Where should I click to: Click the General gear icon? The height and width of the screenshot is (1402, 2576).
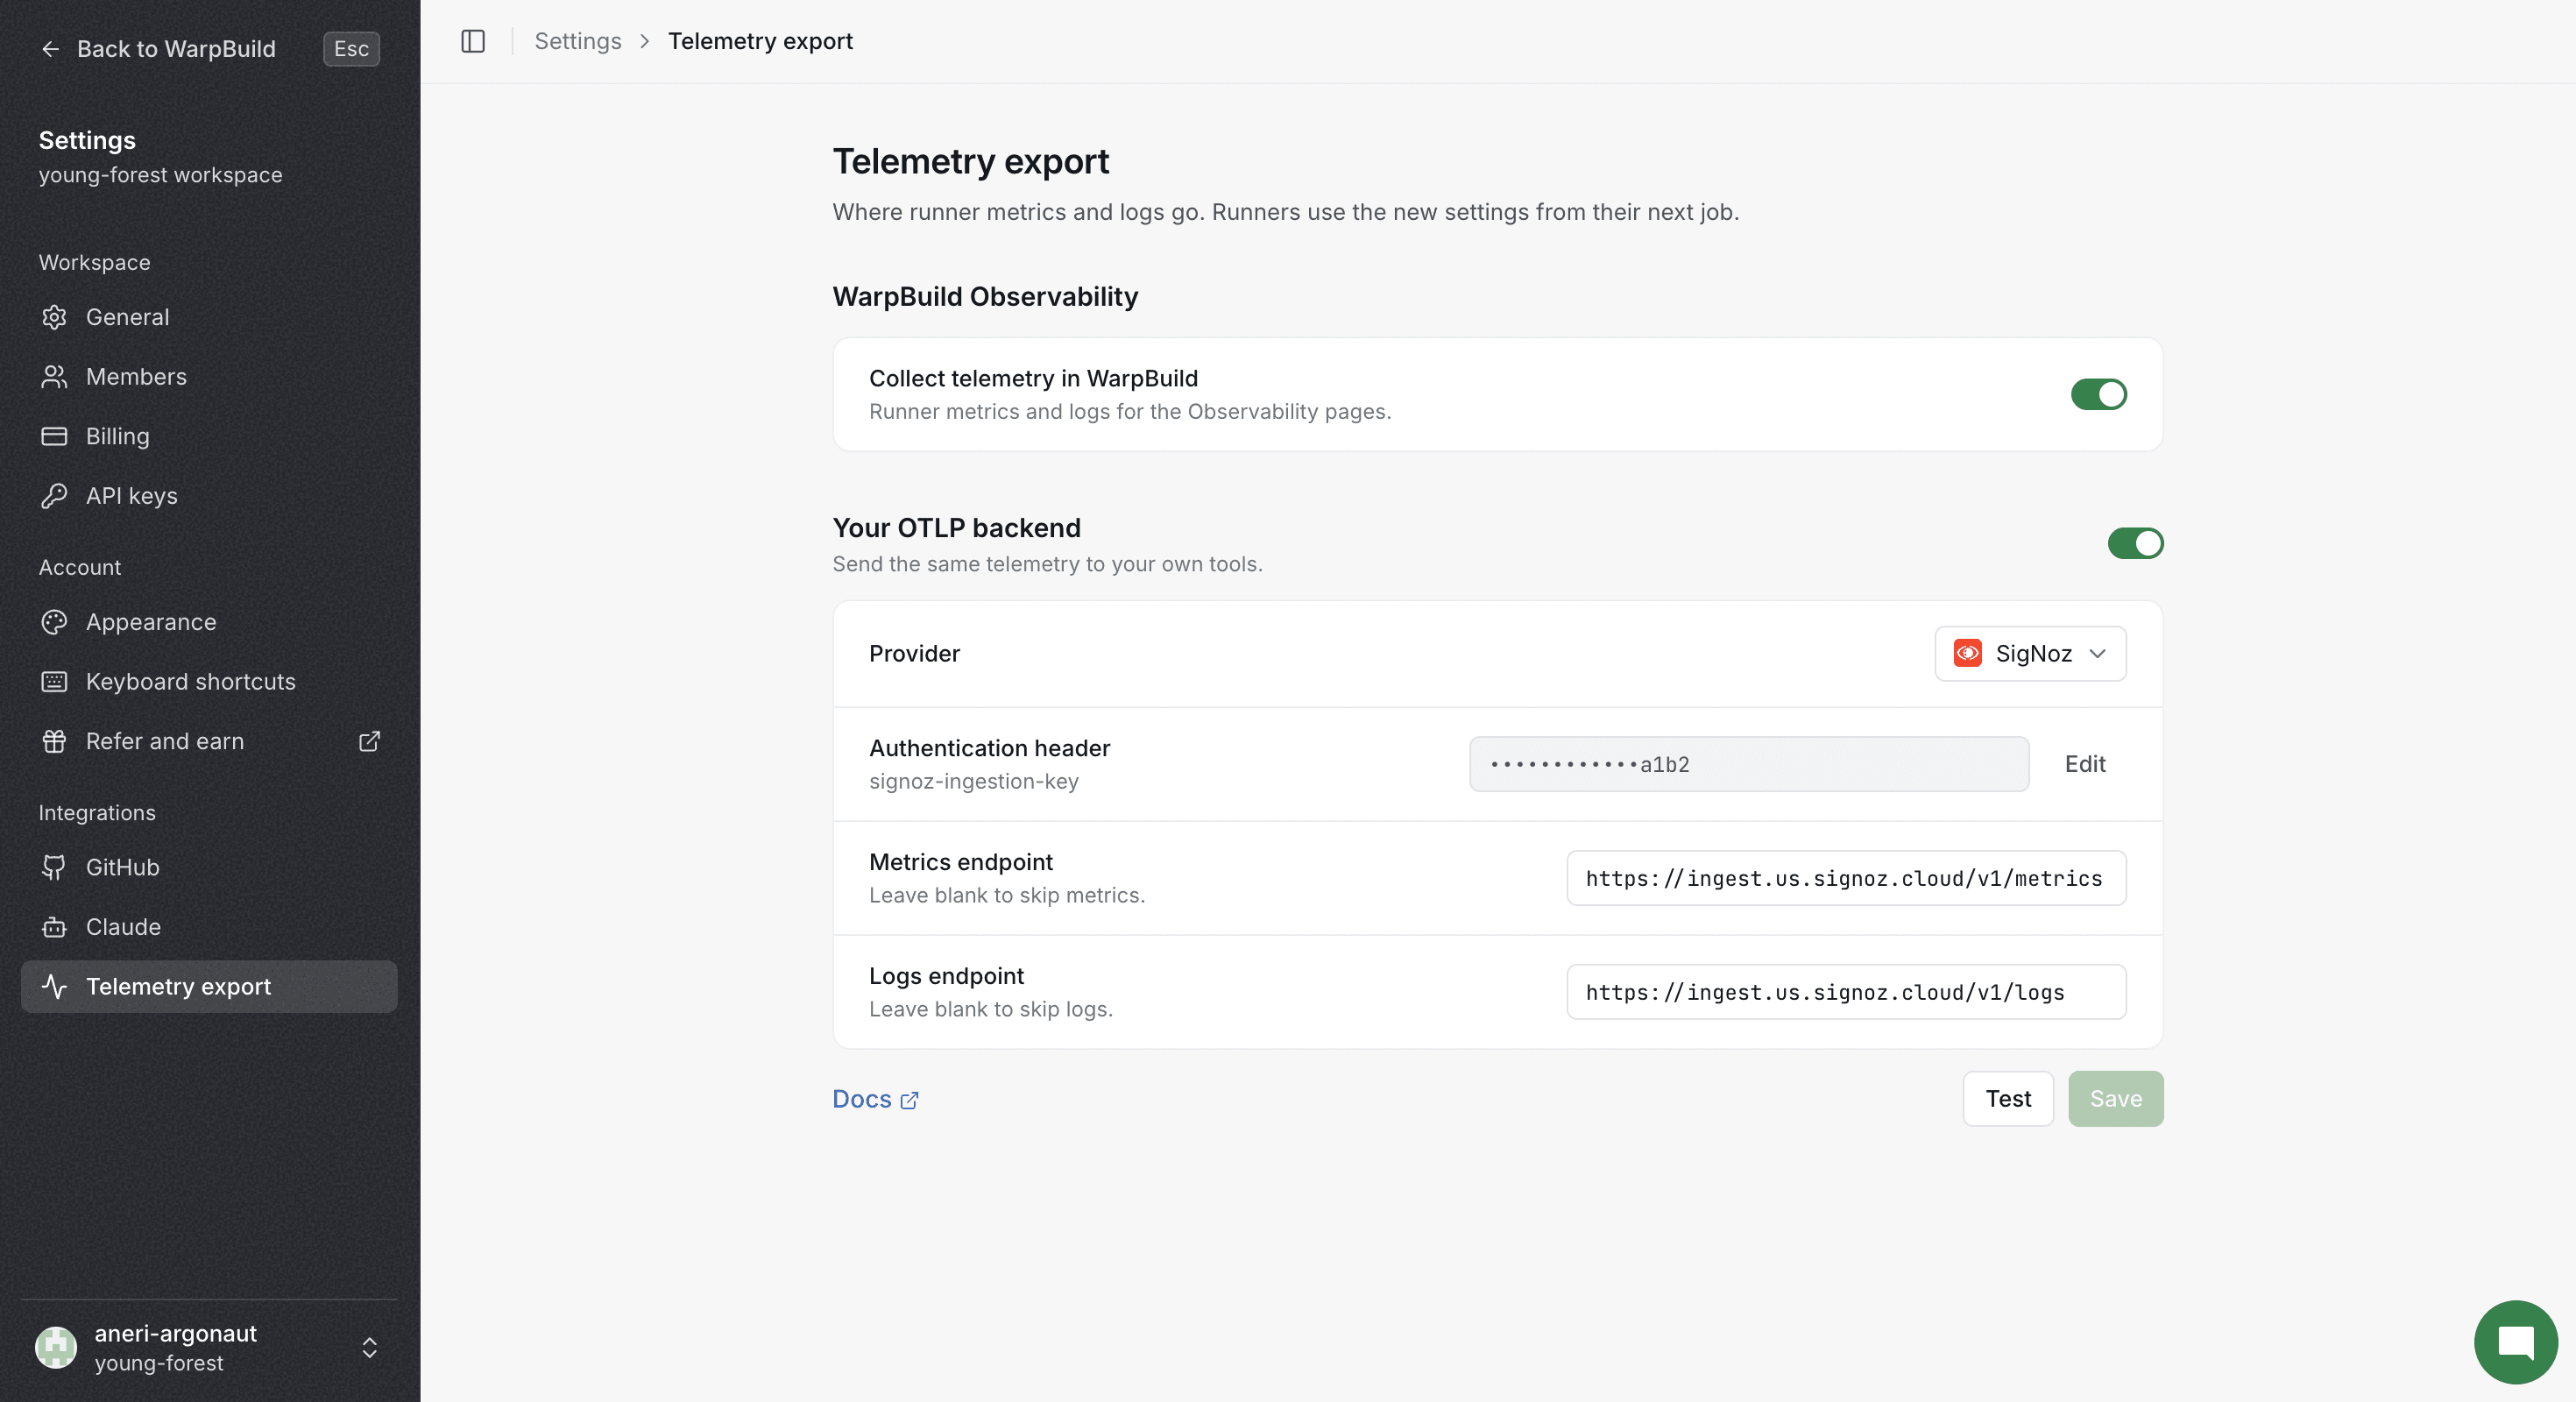point(54,317)
